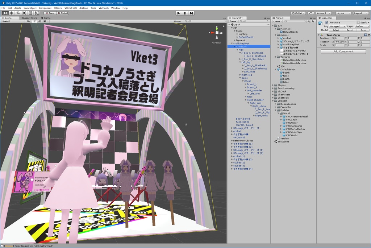Click the Hierarchy search field
371x248 pixels.
254,21
